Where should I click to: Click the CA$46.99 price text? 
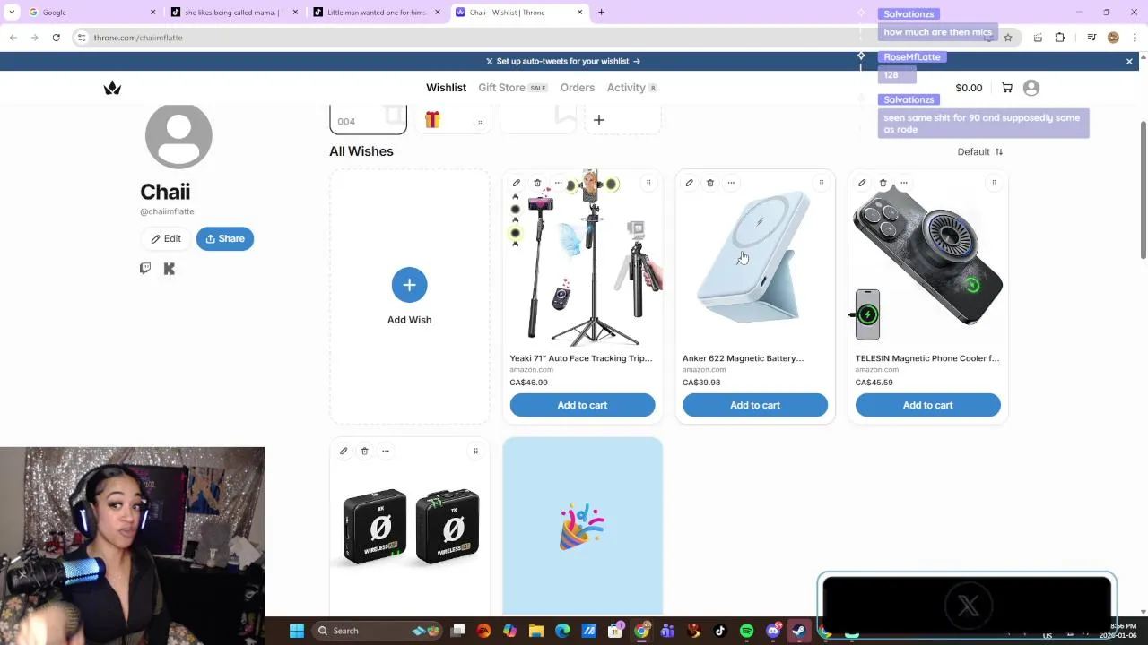pyautogui.click(x=528, y=383)
